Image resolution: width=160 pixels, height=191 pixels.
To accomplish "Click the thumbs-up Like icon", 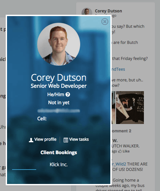I will 120,151.
